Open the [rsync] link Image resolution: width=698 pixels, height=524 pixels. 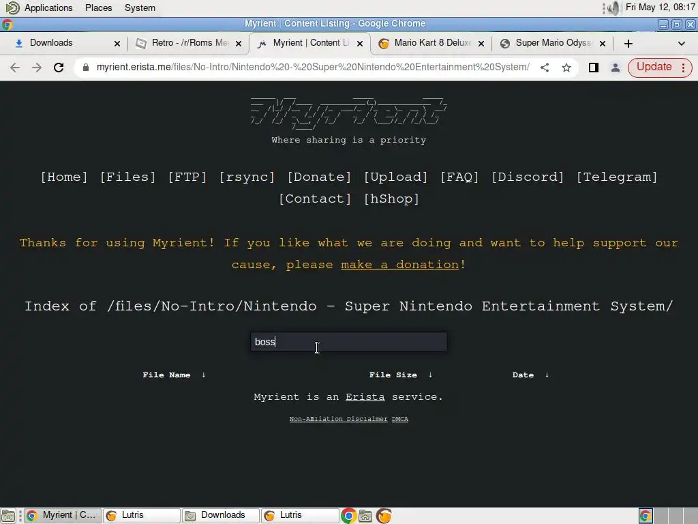247,177
